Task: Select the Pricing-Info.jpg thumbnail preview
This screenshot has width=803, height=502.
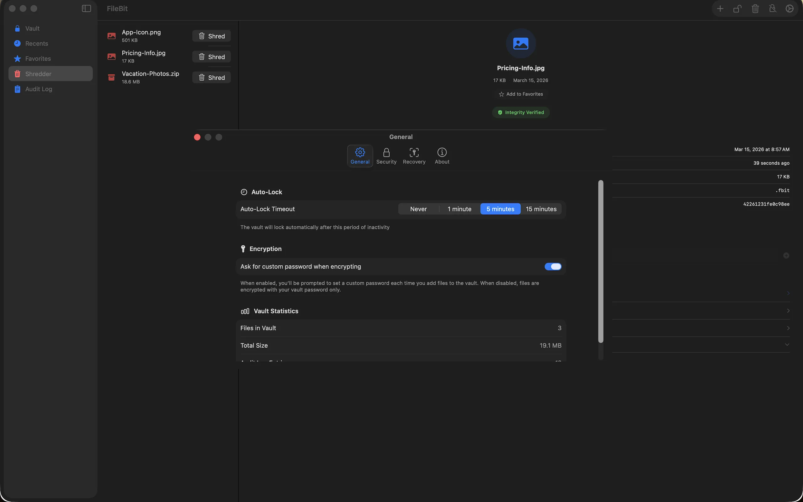Action: point(520,43)
